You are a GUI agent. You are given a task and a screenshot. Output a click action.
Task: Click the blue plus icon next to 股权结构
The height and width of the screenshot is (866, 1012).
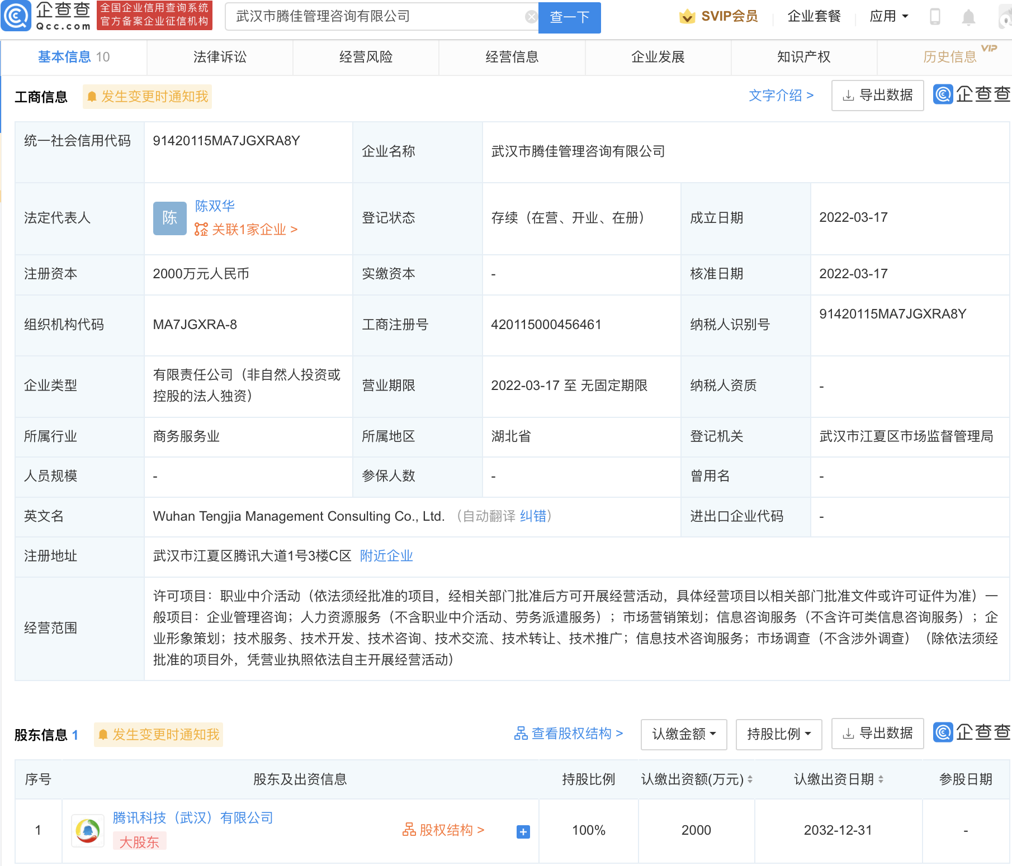523,831
